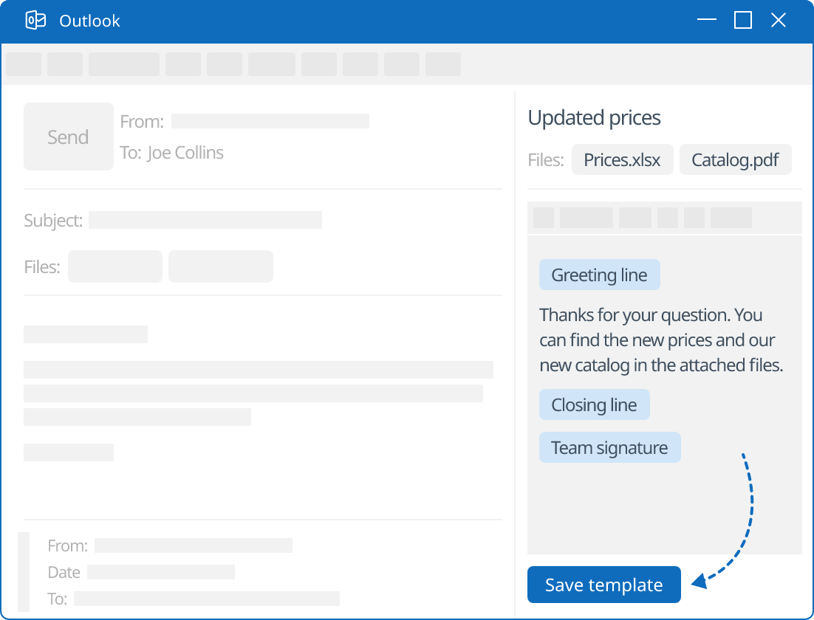Select the Updated prices template title
The width and height of the screenshot is (814, 620).
(594, 117)
